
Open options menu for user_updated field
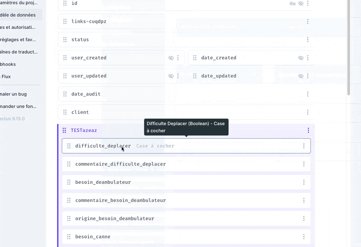pyautogui.click(x=178, y=76)
